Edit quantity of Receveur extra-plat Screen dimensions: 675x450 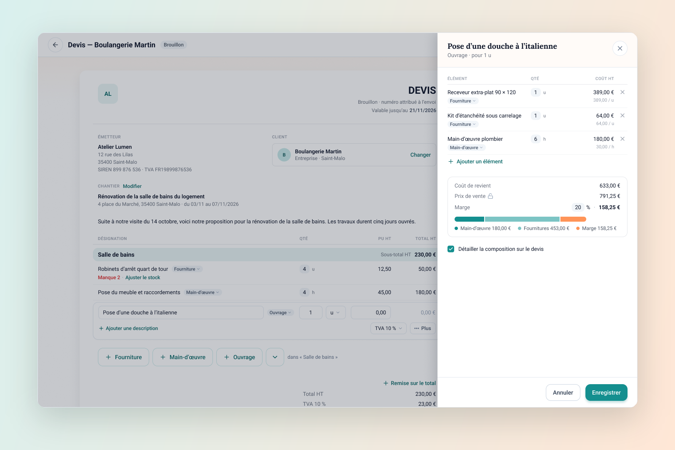[x=536, y=92]
